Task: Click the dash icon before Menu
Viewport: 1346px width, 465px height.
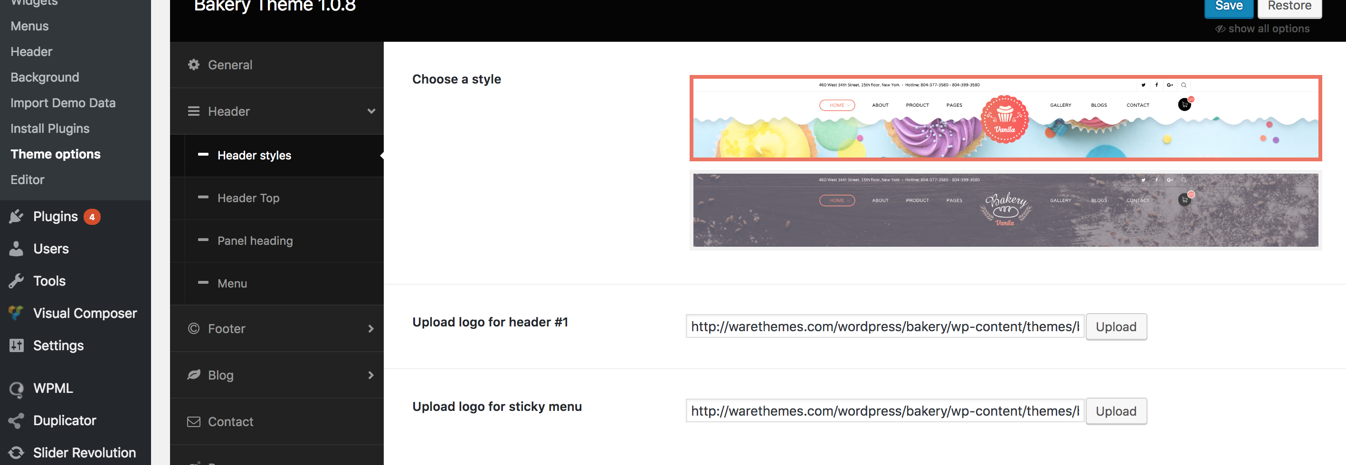Action: [x=203, y=283]
